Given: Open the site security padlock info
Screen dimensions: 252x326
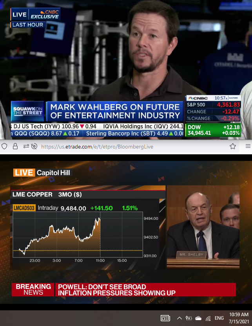Looking at the screenshot, I should tap(15, 147).
